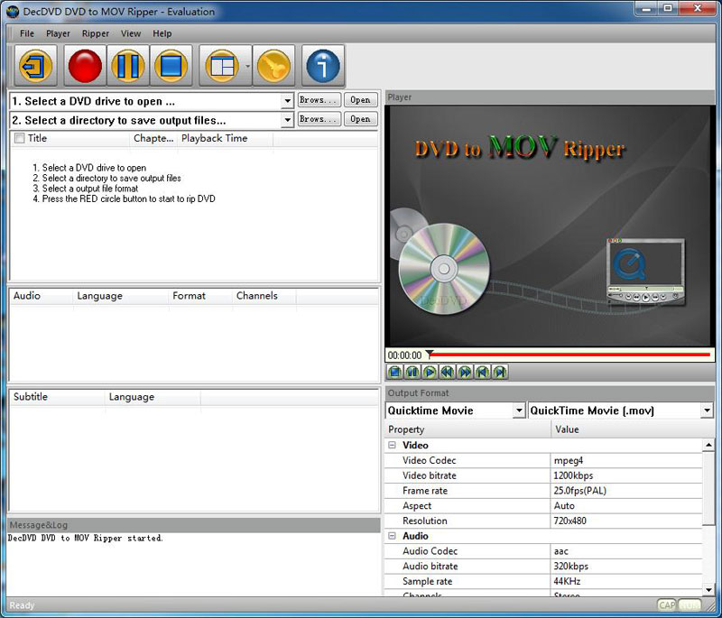Fast forward the preview in the Player panel
The image size is (722, 618).
tap(465, 372)
